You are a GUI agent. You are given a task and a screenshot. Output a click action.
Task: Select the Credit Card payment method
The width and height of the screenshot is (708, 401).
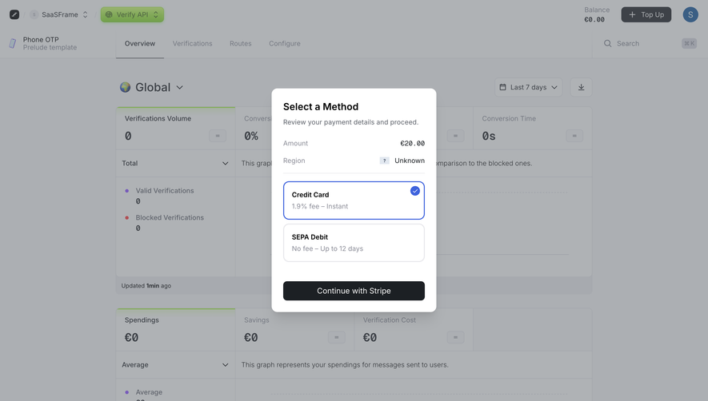click(354, 200)
